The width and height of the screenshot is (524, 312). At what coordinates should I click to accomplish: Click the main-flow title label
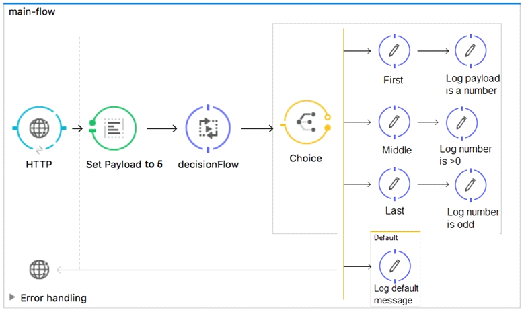(32, 11)
